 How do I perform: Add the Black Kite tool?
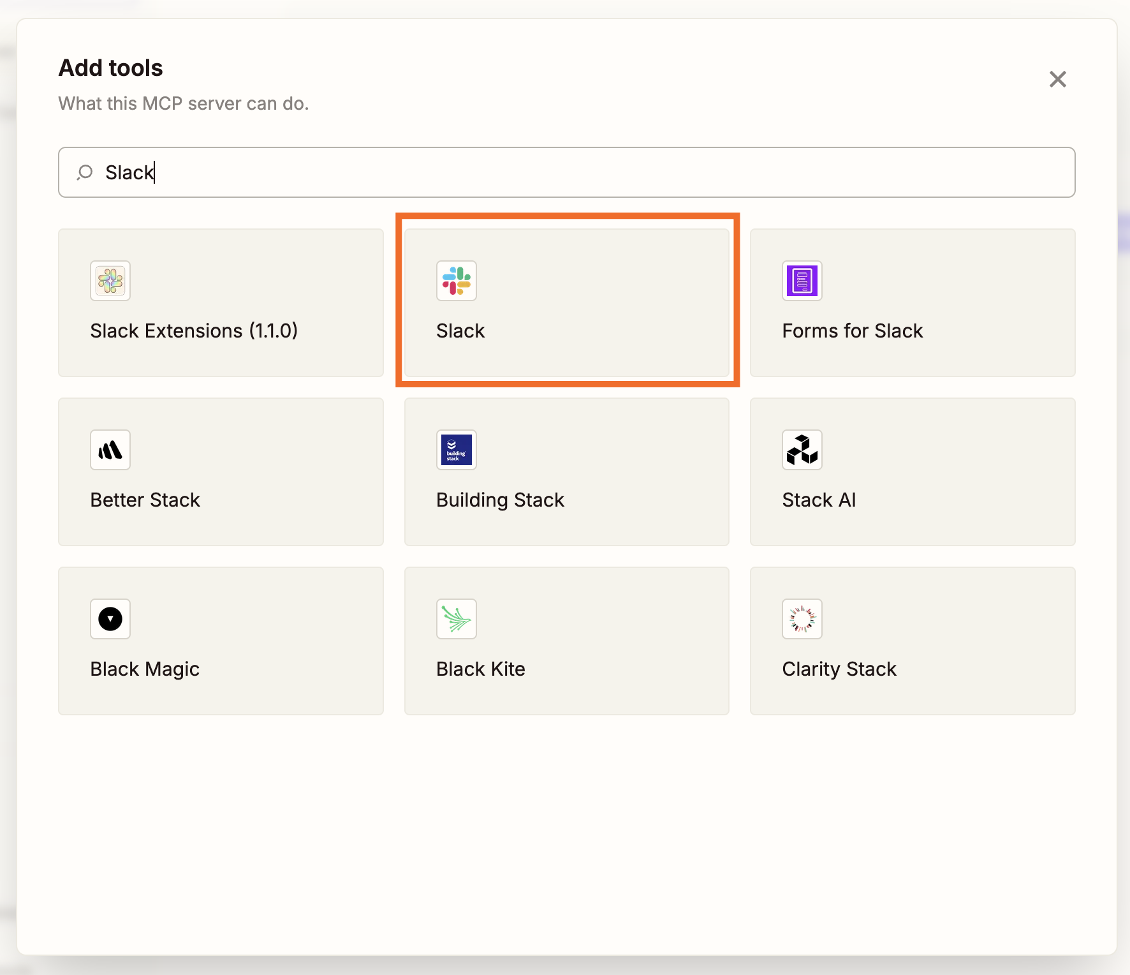coord(567,641)
